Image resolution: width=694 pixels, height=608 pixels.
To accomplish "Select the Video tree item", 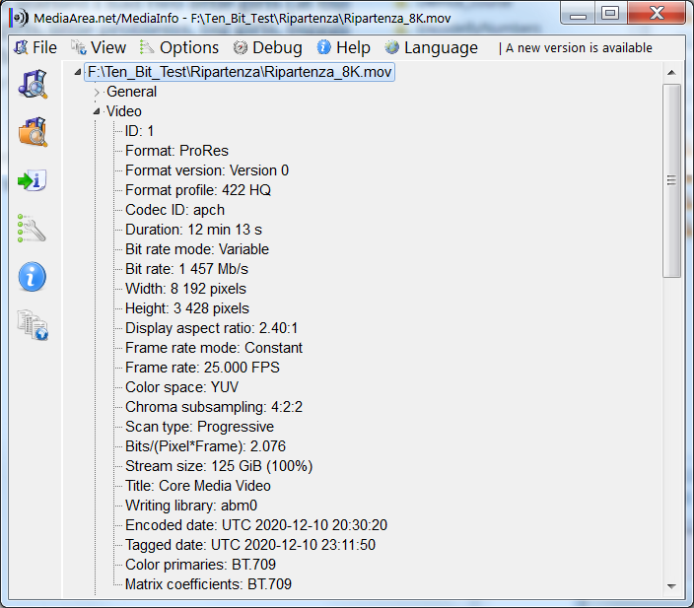I will (x=123, y=111).
